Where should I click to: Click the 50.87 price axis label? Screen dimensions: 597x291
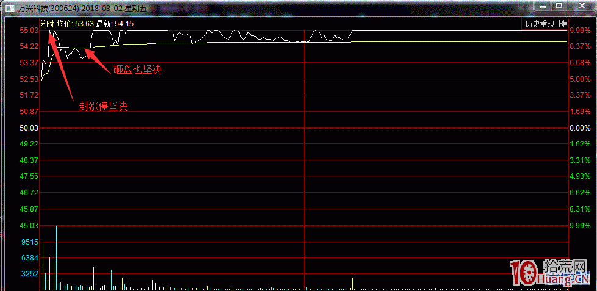[29, 112]
